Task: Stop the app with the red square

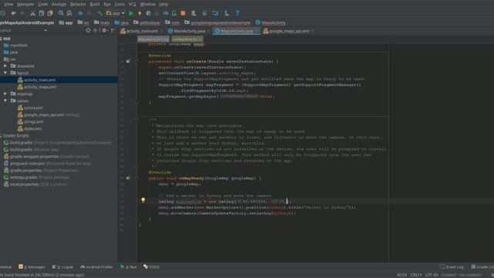Action: [183, 13]
